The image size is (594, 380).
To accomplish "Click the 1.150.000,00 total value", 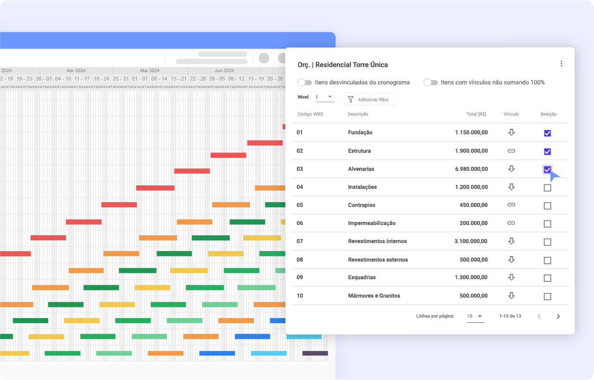I will (471, 132).
